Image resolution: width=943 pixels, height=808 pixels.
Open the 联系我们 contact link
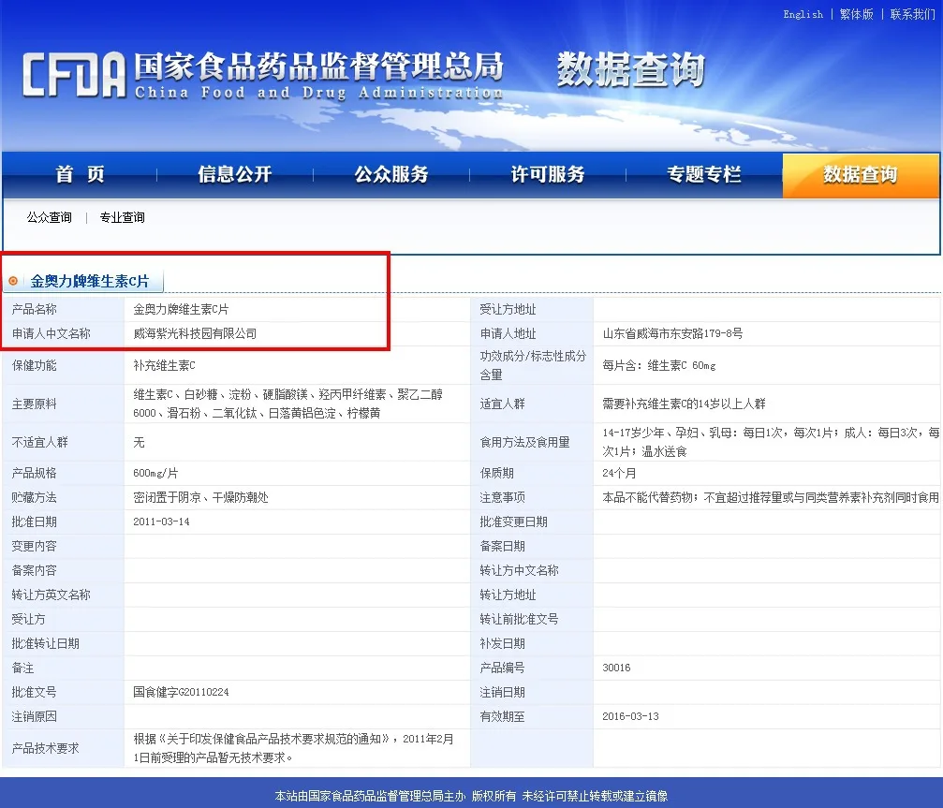pyautogui.click(x=912, y=14)
